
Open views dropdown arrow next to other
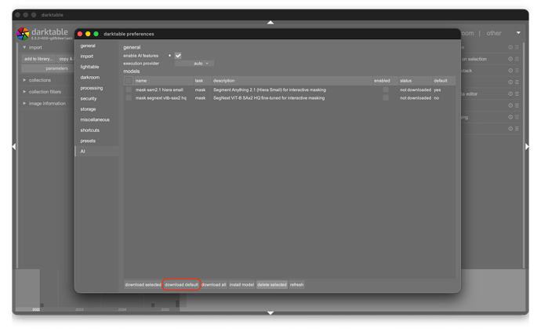[518, 33]
